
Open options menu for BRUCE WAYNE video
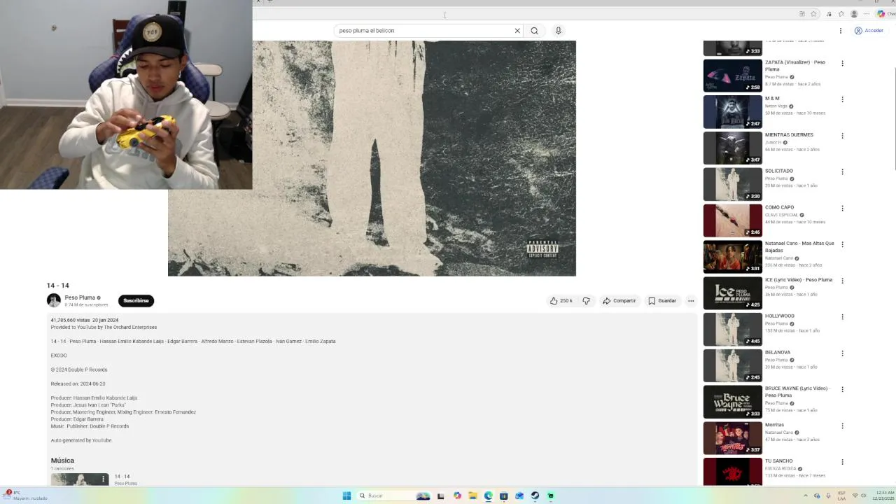(x=842, y=389)
